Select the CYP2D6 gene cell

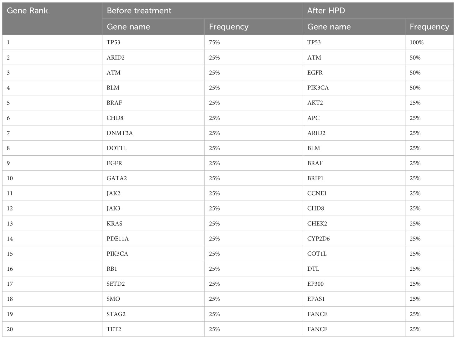(354, 239)
